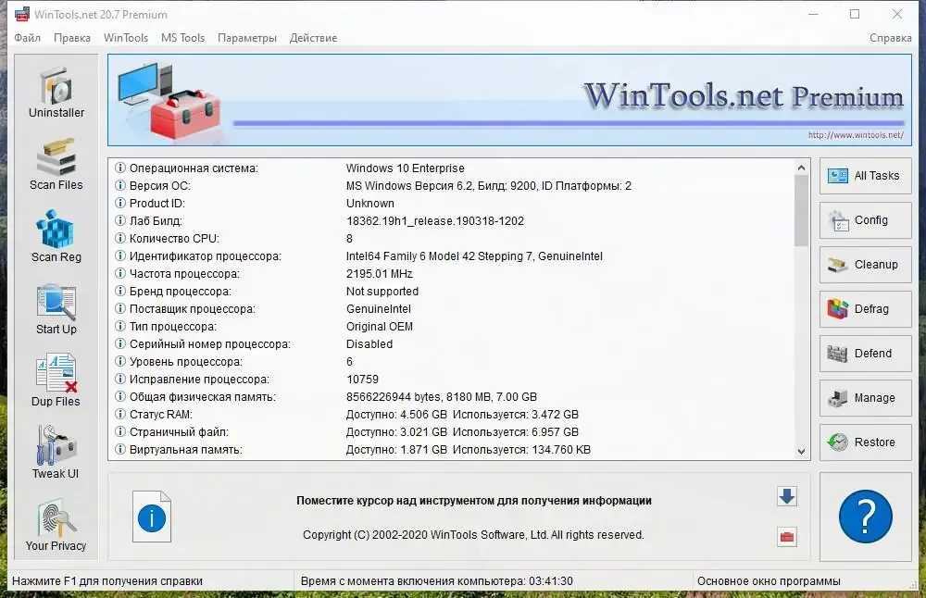Open the Справка menu

pos(891,38)
